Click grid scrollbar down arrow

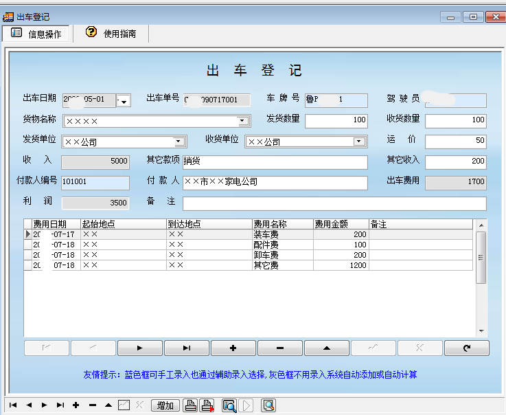[481, 331]
